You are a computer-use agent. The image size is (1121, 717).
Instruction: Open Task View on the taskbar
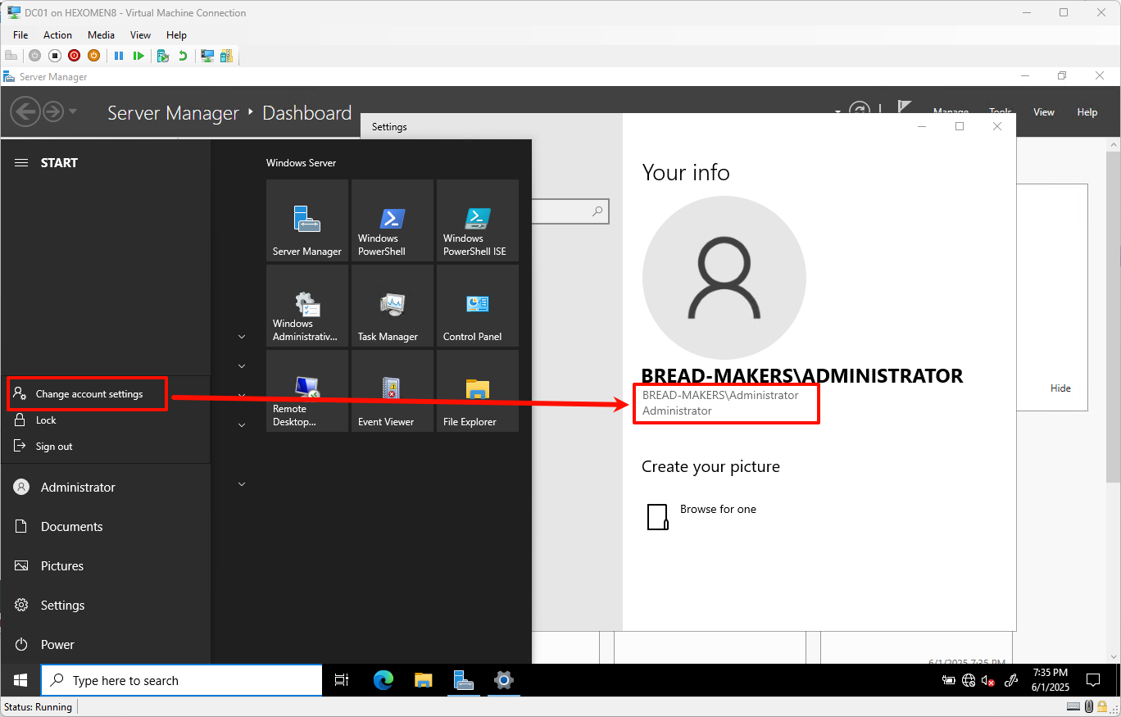[342, 680]
